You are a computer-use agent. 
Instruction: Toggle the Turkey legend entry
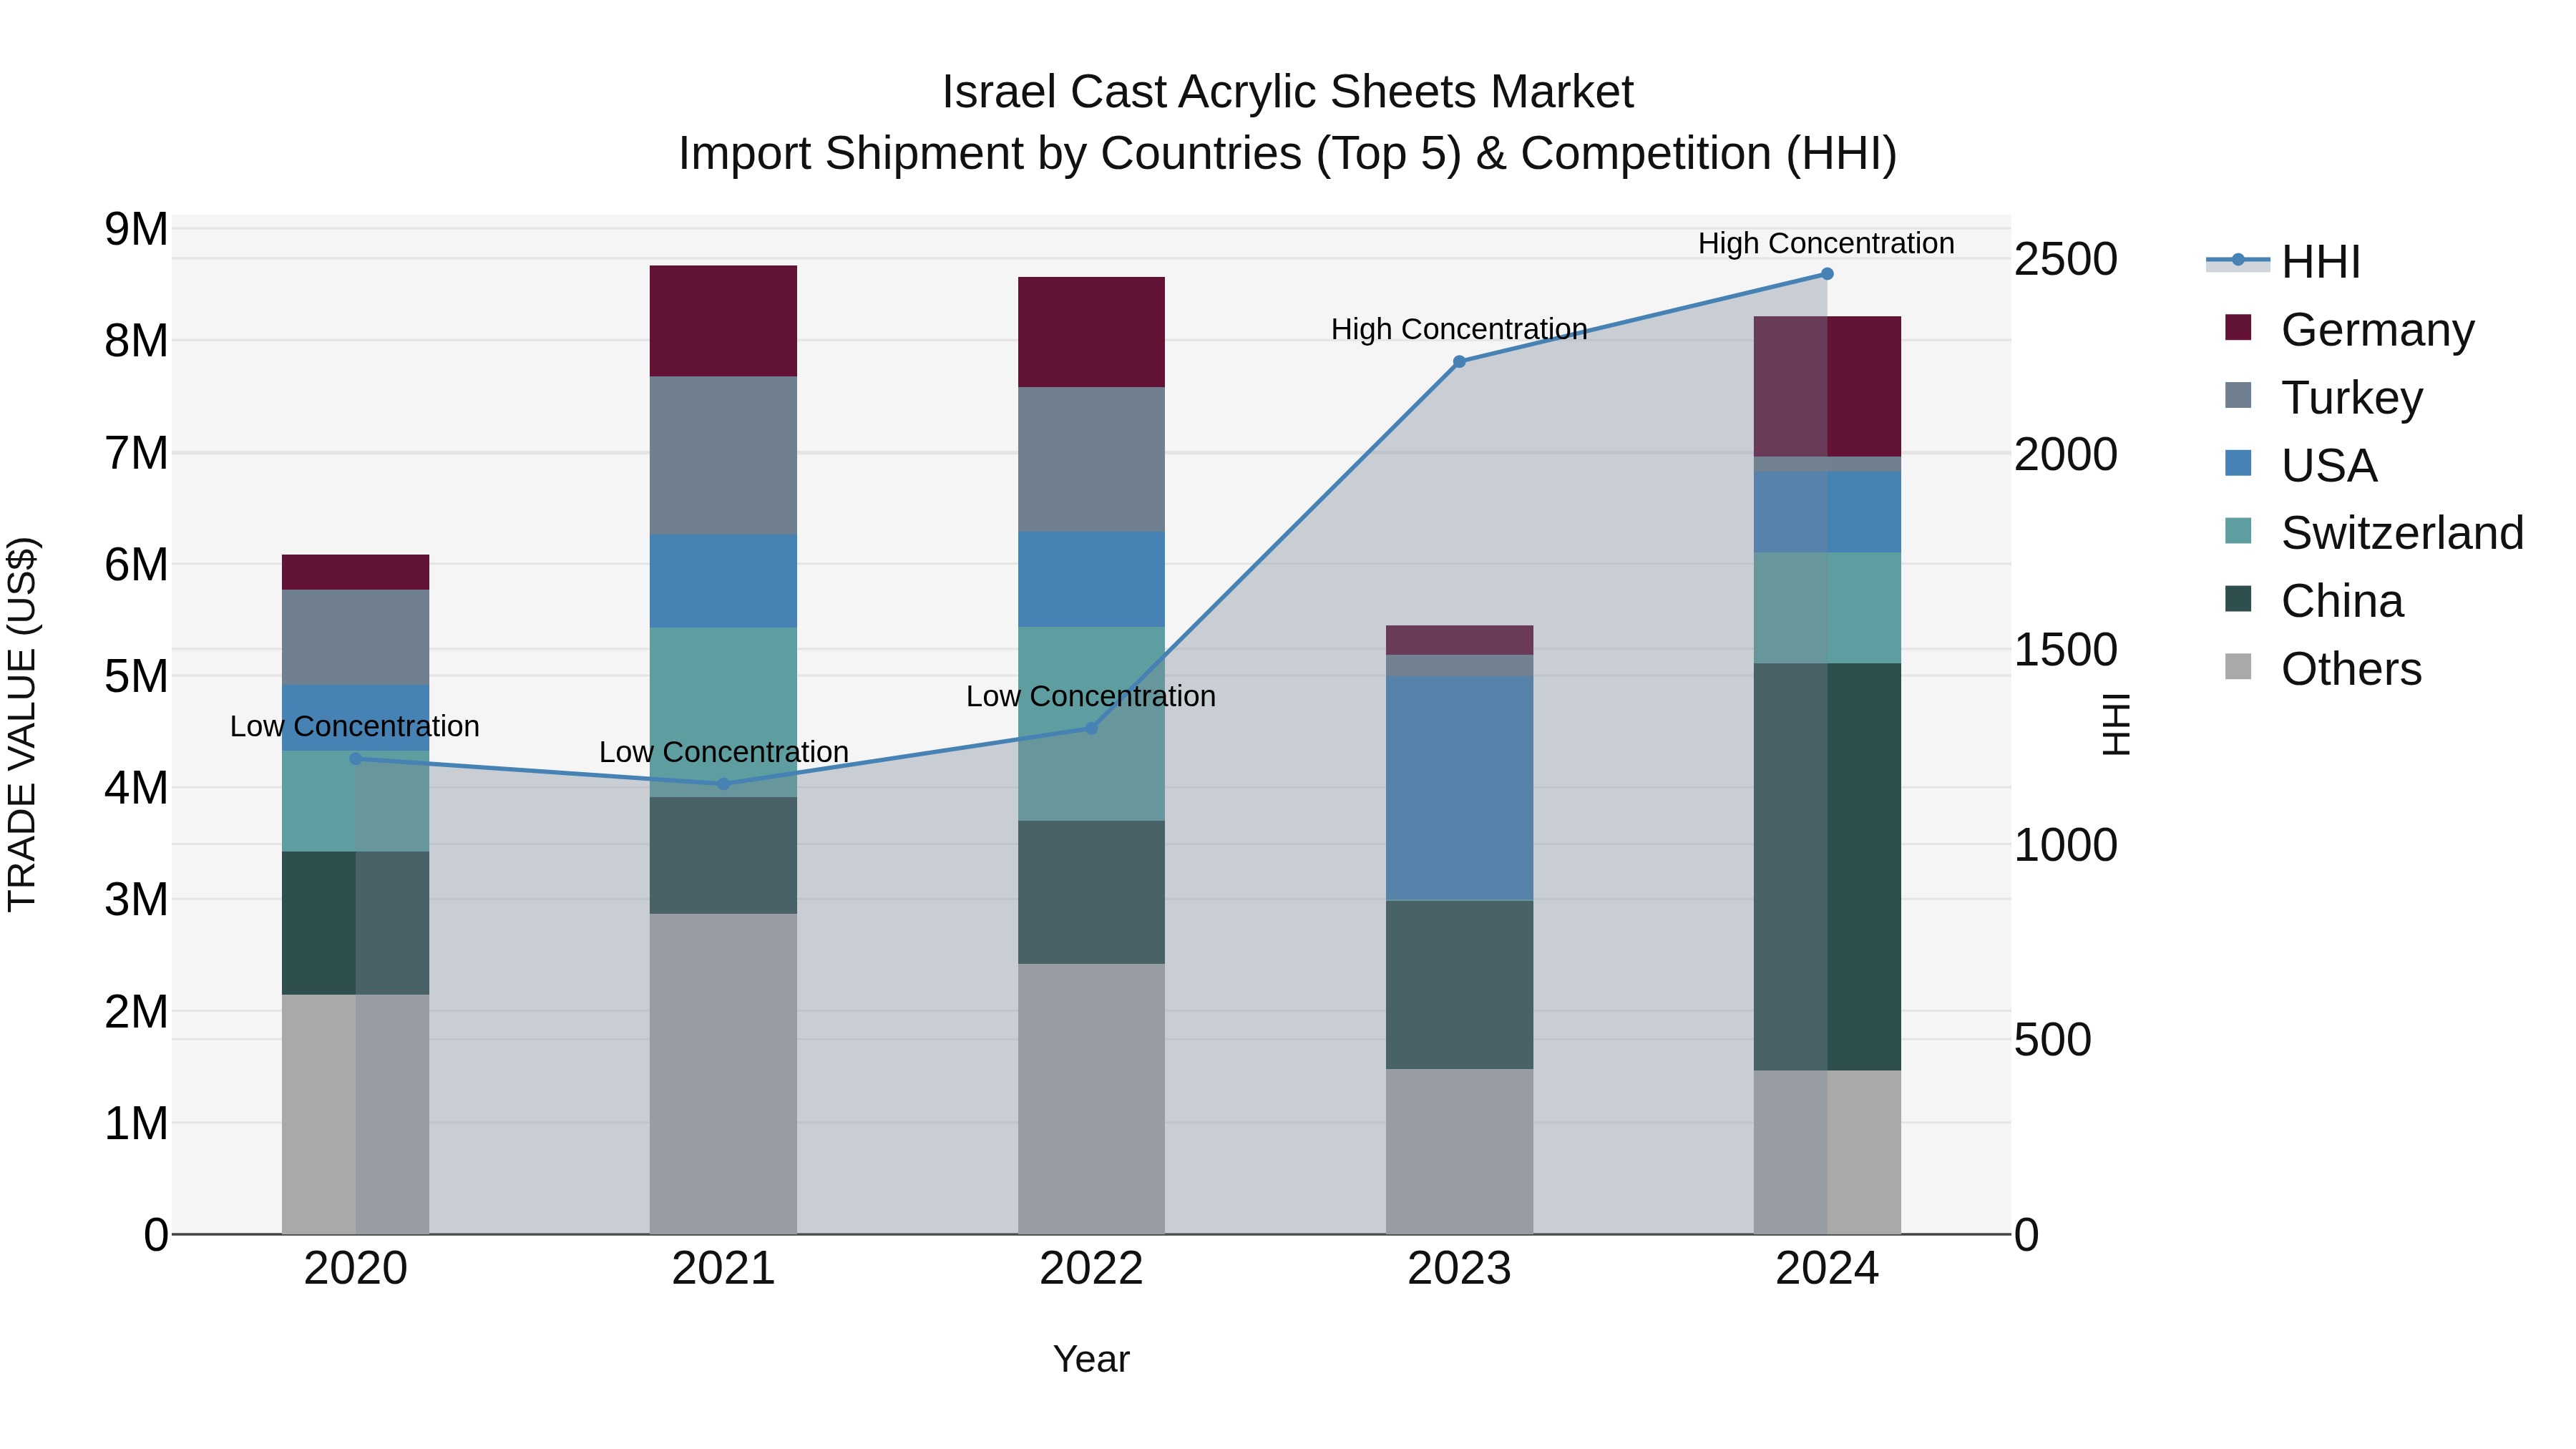click(2323, 397)
